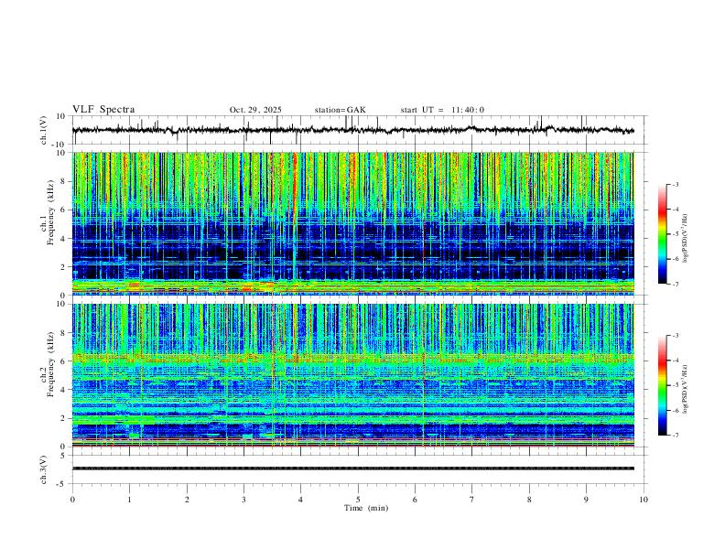Click the ch.1 voltage waveform trace
The image size is (725, 560).
point(352,130)
